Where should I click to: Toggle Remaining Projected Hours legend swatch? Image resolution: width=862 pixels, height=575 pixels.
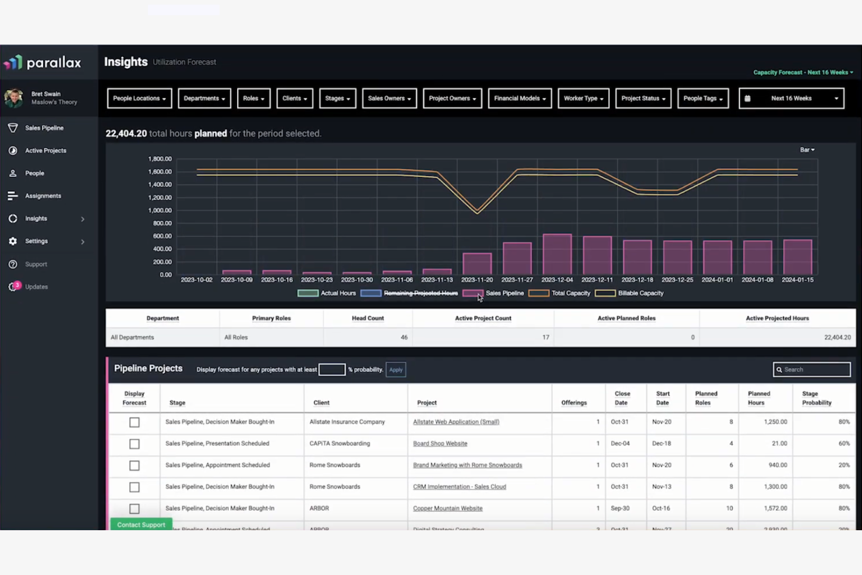[x=370, y=293]
